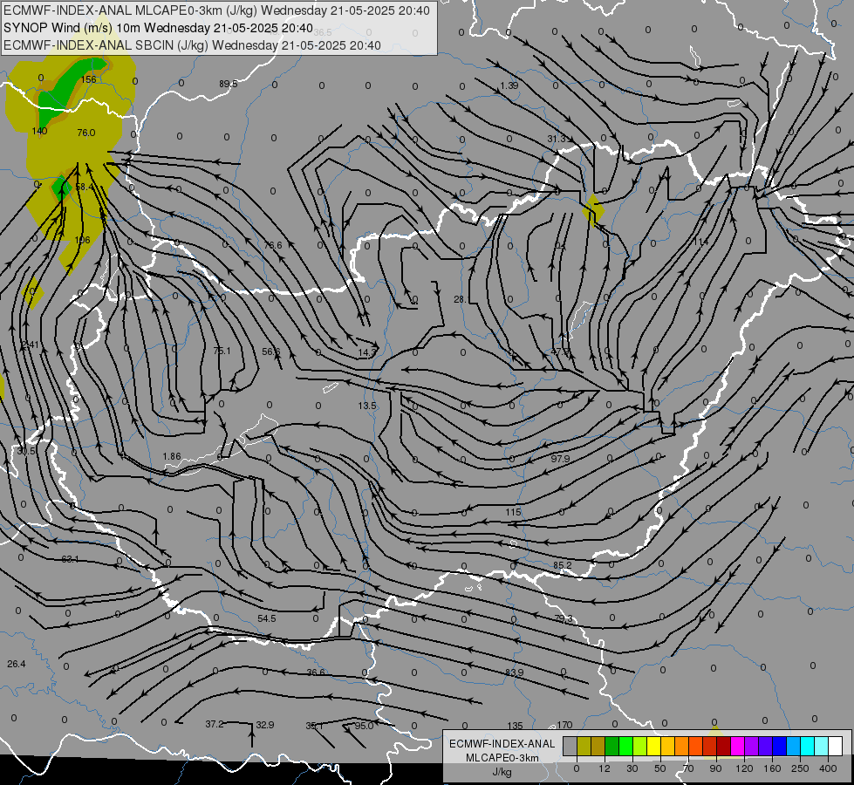Click the '36.6' map value
This screenshot has height=785, width=854.
pos(316,672)
